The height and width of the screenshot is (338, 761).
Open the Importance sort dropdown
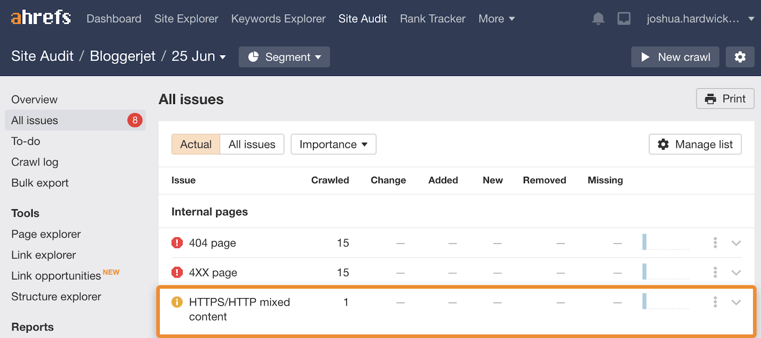tap(333, 144)
